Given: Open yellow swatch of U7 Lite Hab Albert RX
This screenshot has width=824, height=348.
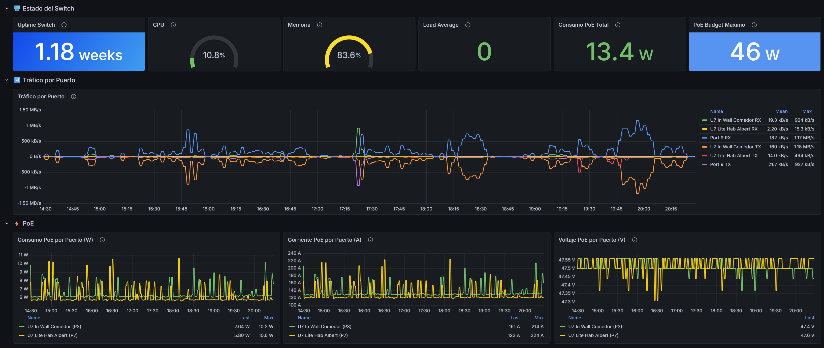Looking at the screenshot, I should click(x=704, y=129).
